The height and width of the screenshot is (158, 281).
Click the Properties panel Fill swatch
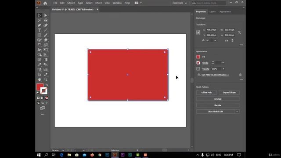point(198,57)
